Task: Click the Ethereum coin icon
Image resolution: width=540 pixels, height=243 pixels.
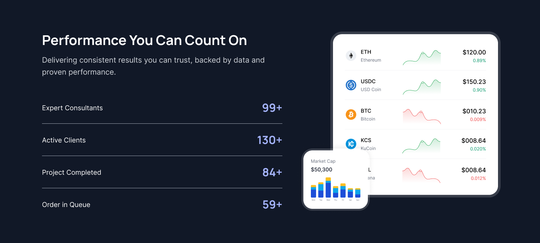Action: [x=351, y=56]
